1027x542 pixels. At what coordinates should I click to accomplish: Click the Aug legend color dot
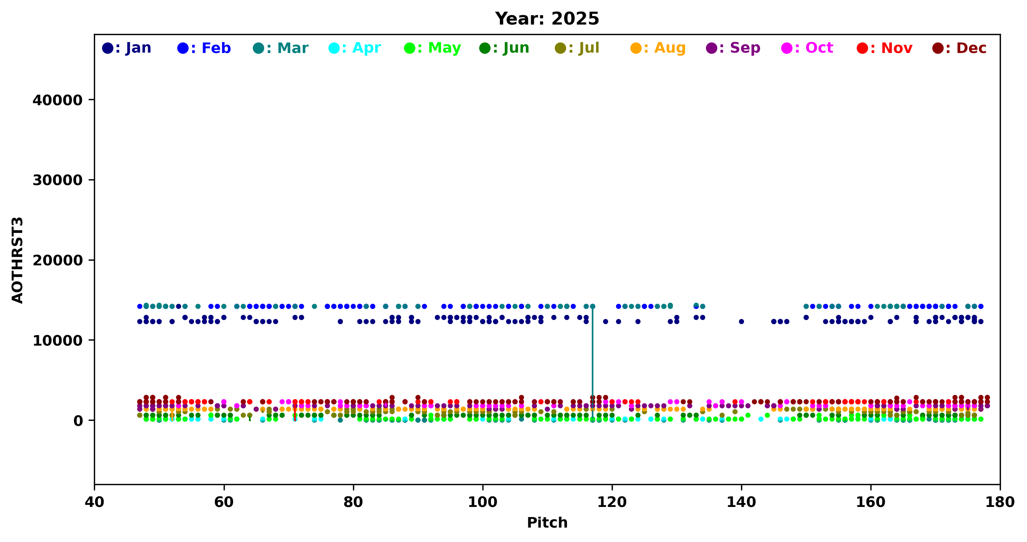pos(636,48)
